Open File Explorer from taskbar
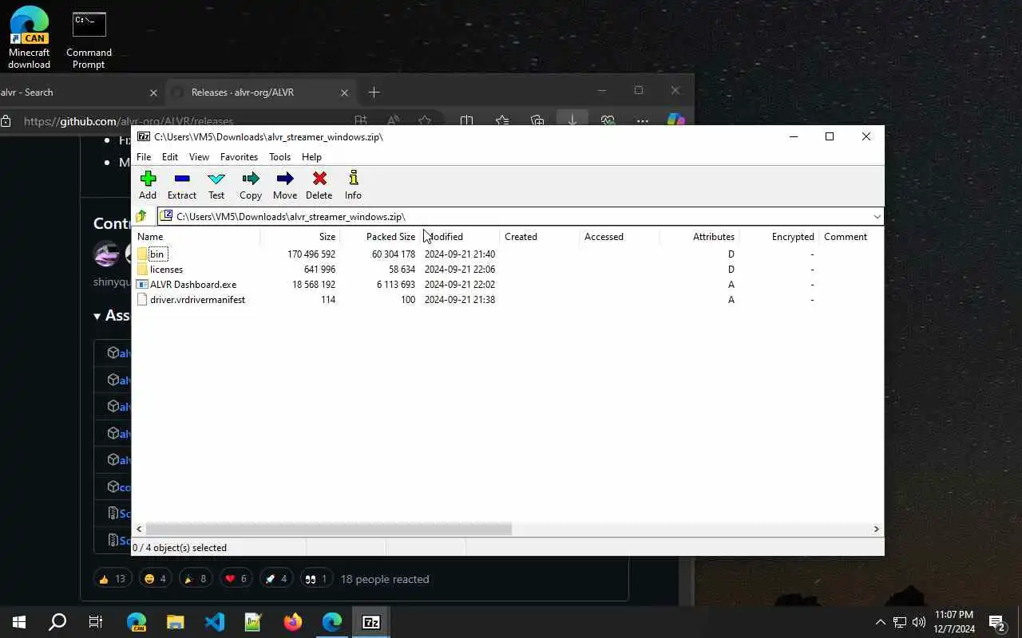This screenshot has height=638, width=1022. [175, 622]
